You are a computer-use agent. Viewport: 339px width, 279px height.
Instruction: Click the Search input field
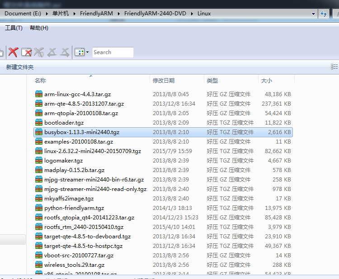[113, 52]
